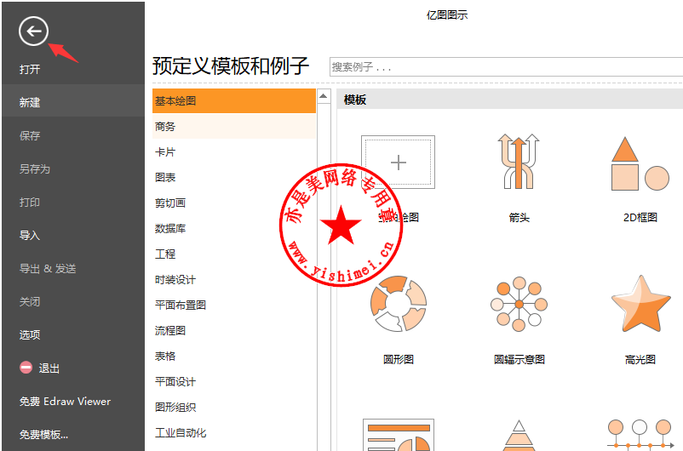683x451 pixels.
Task: Select 时装设计 category
Action: pos(175,279)
